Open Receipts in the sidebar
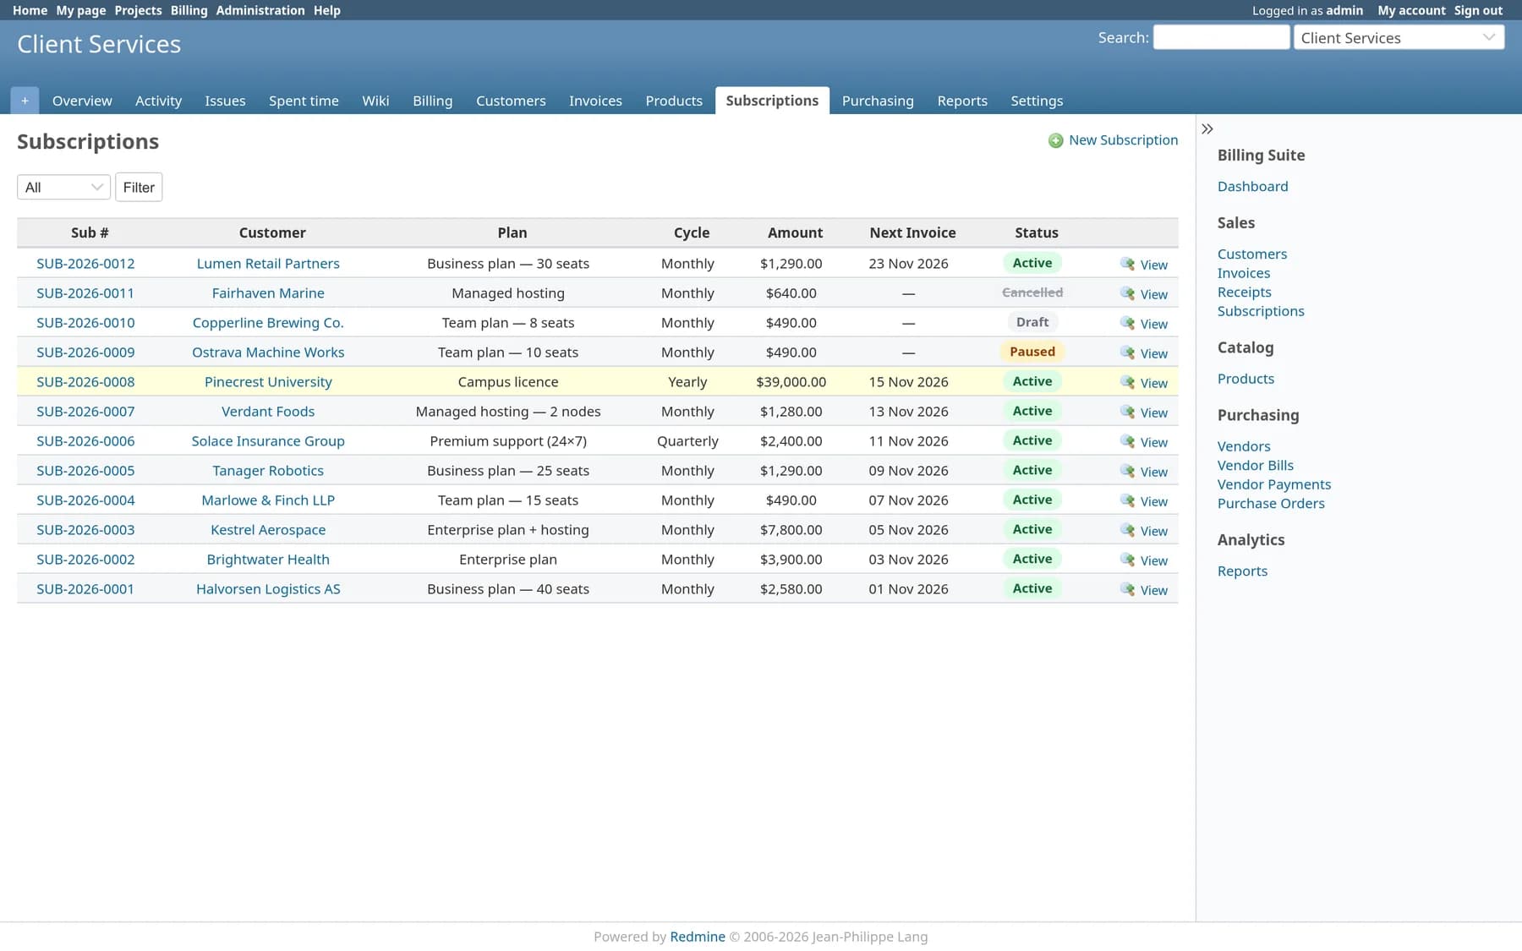 point(1244,292)
